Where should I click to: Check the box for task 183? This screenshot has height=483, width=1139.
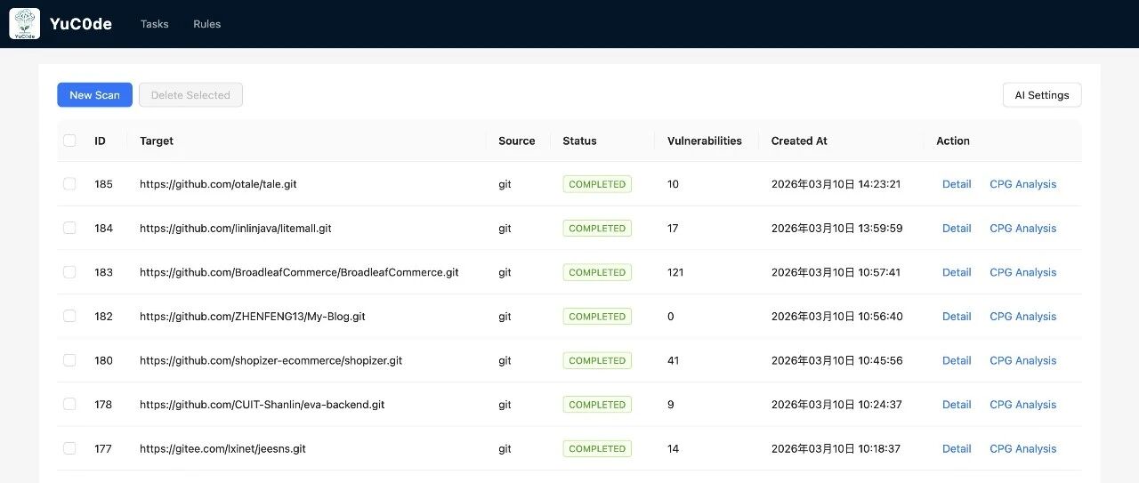69,272
